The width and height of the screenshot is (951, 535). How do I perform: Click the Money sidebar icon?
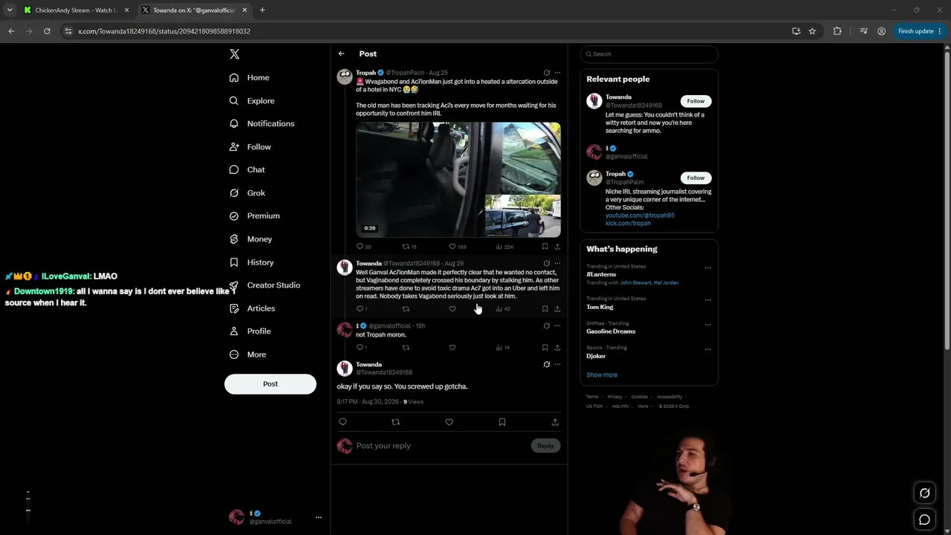pos(234,239)
